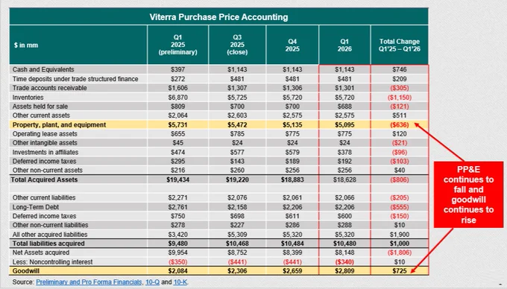
Task: Click the Net Assets acquired change ($1,806)
Action: [400, 253]
